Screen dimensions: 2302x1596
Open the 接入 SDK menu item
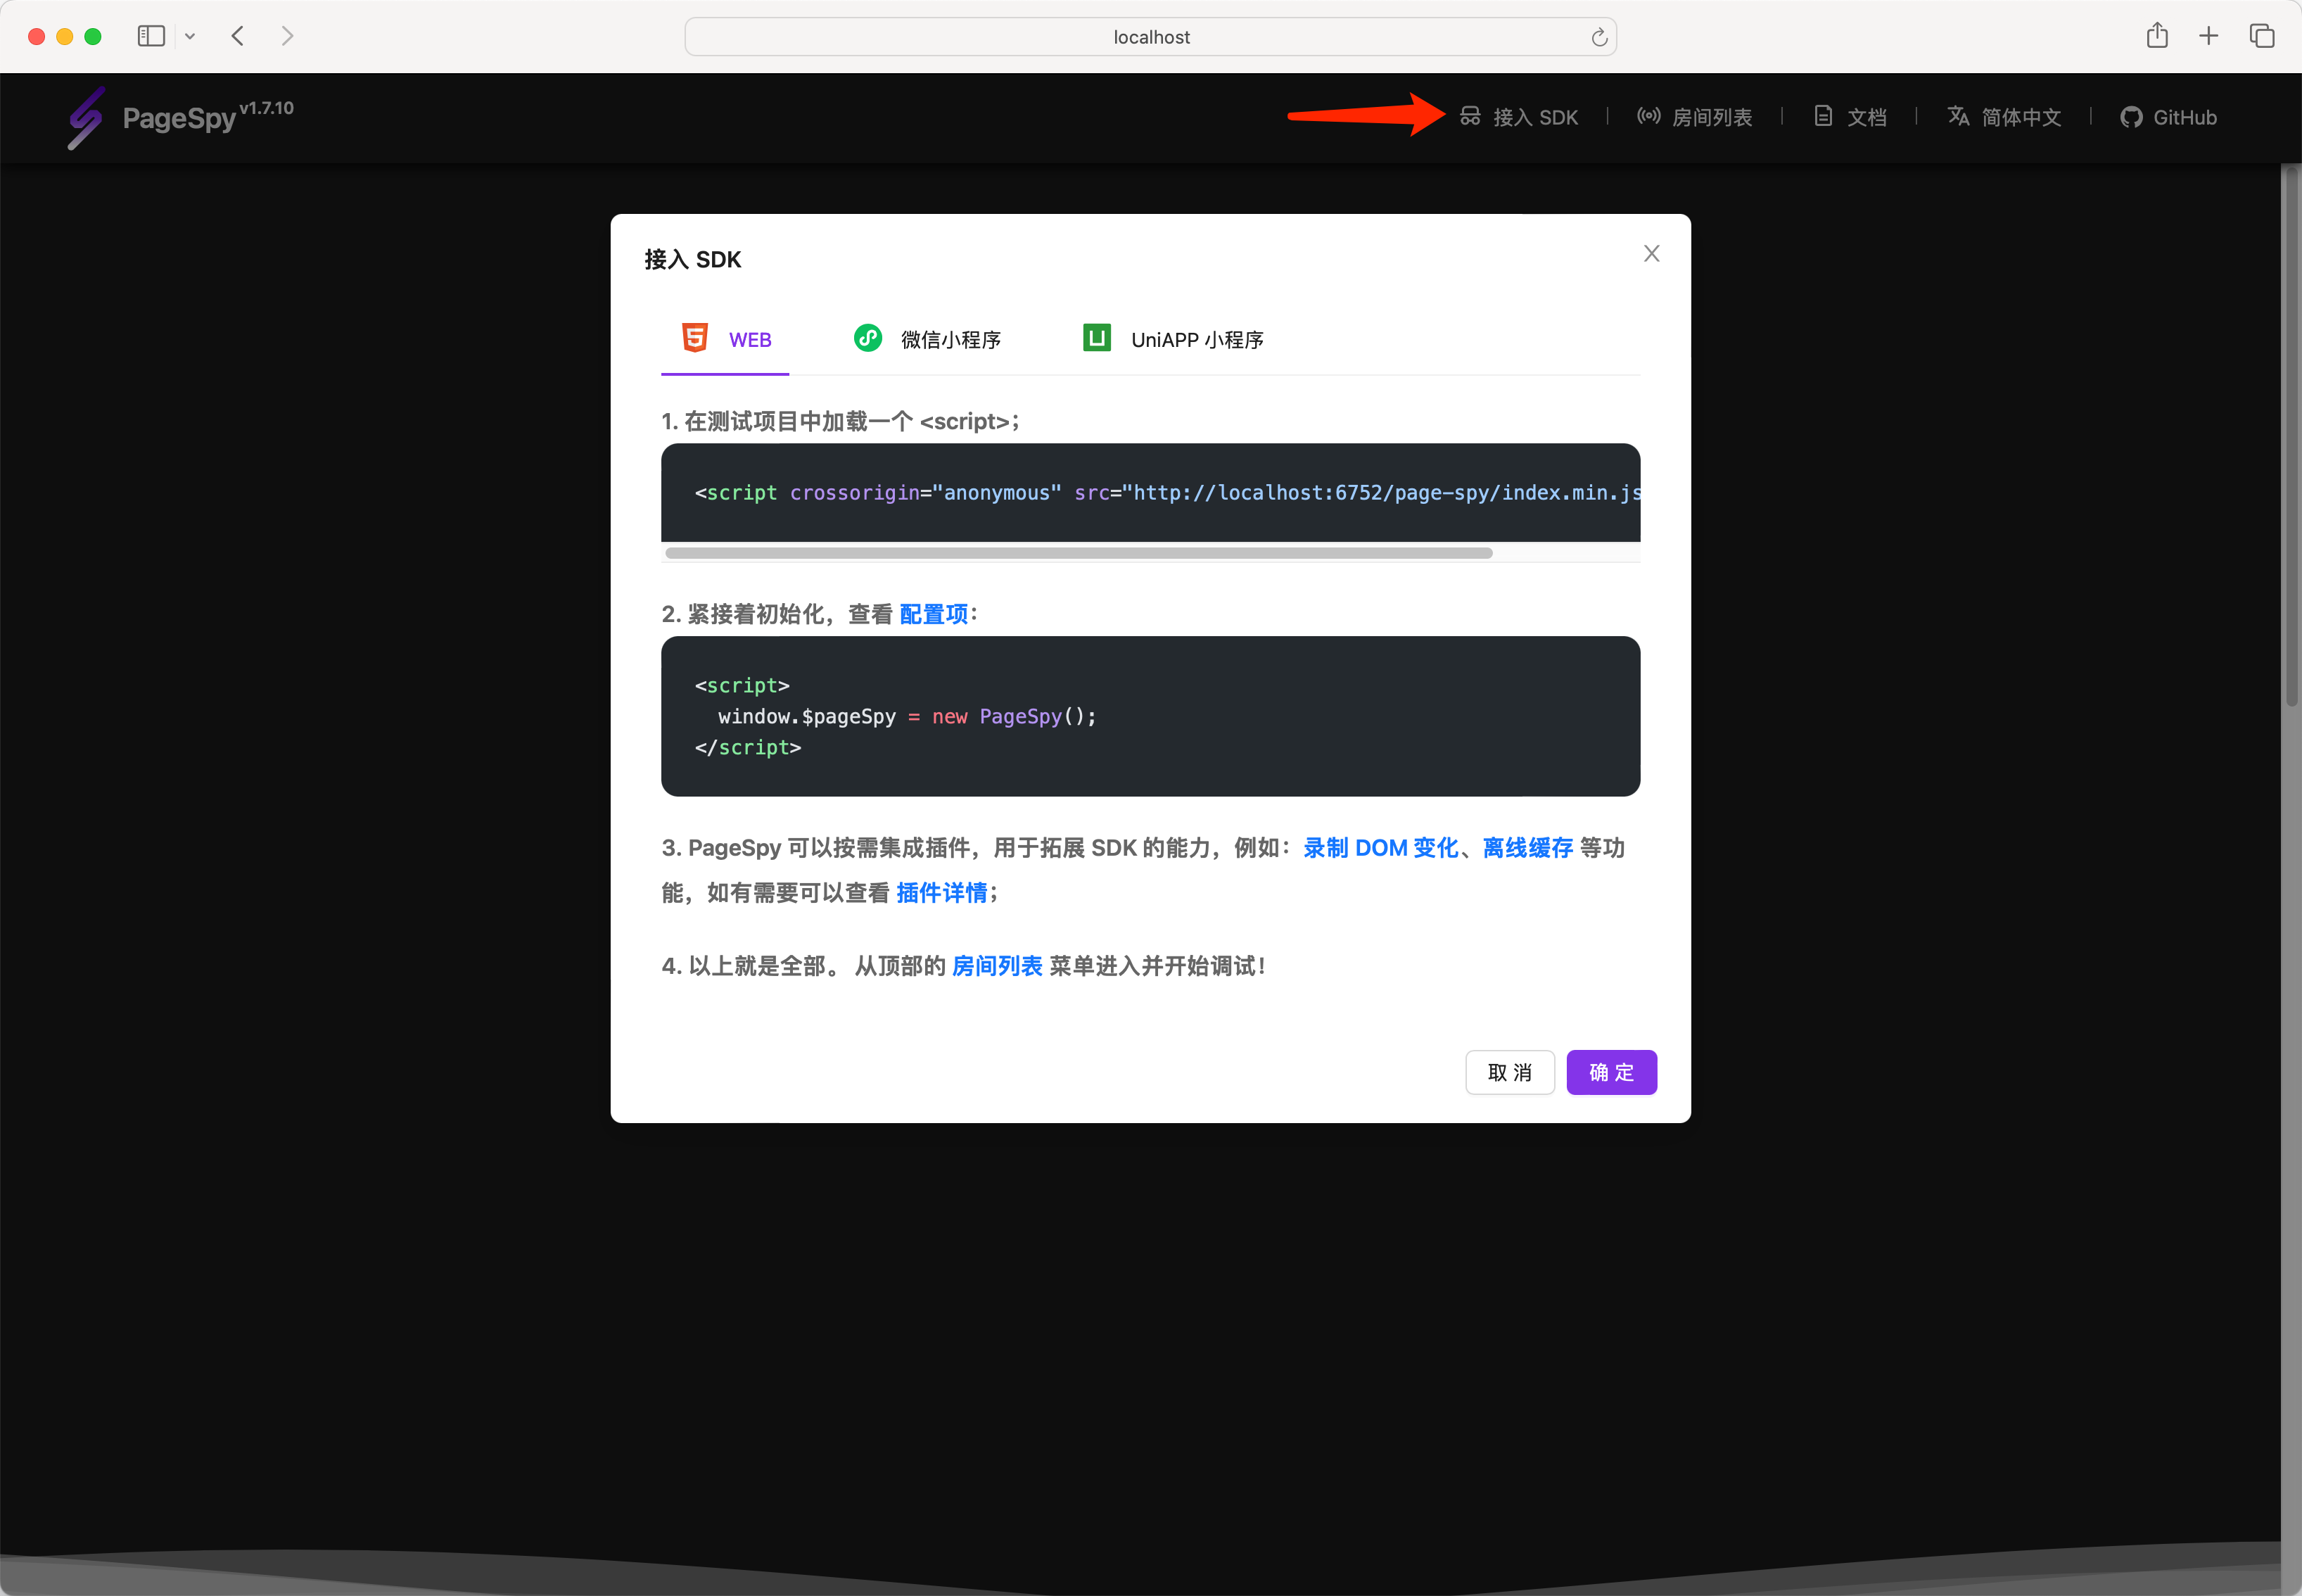(1518, 117)
